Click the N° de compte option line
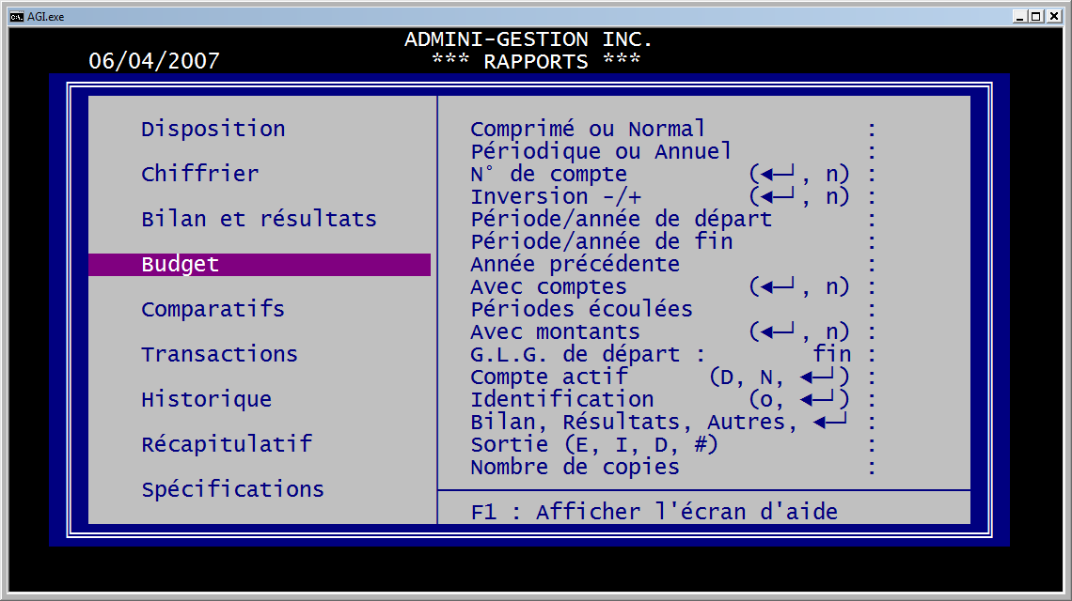 click(x=548, y=175)
